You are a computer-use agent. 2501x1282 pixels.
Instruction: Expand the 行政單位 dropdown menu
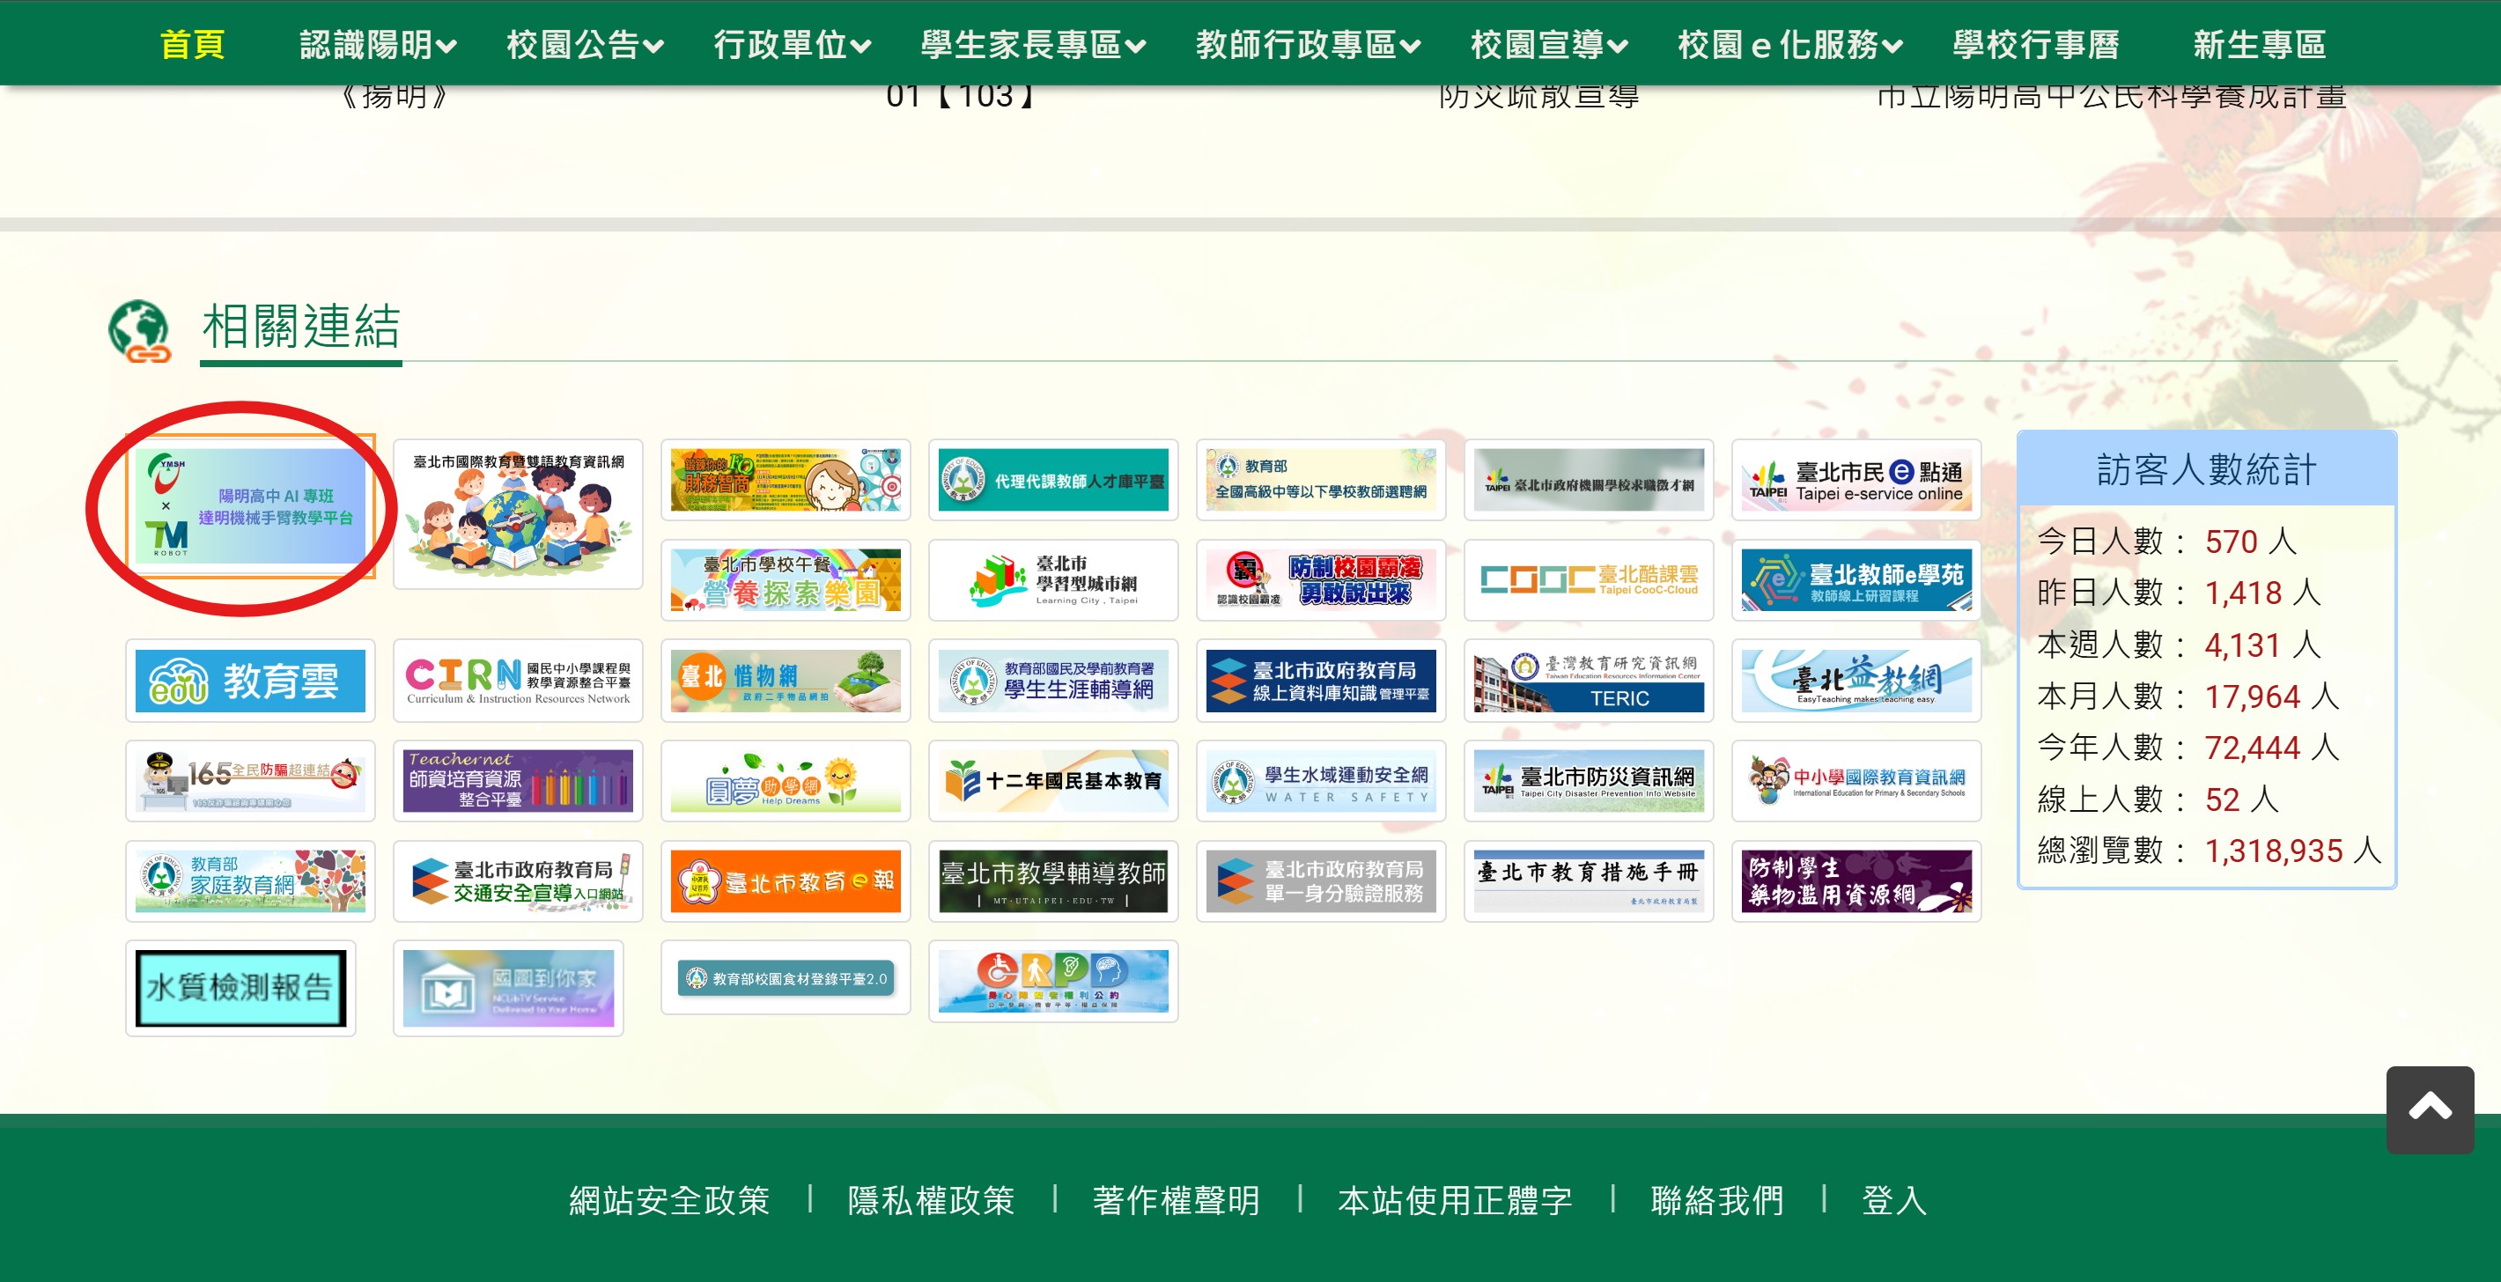click(x=792, y=45)
